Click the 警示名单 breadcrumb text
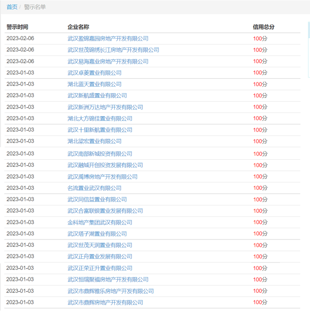This screenshot has height=317, width=310. click(35, 7)
